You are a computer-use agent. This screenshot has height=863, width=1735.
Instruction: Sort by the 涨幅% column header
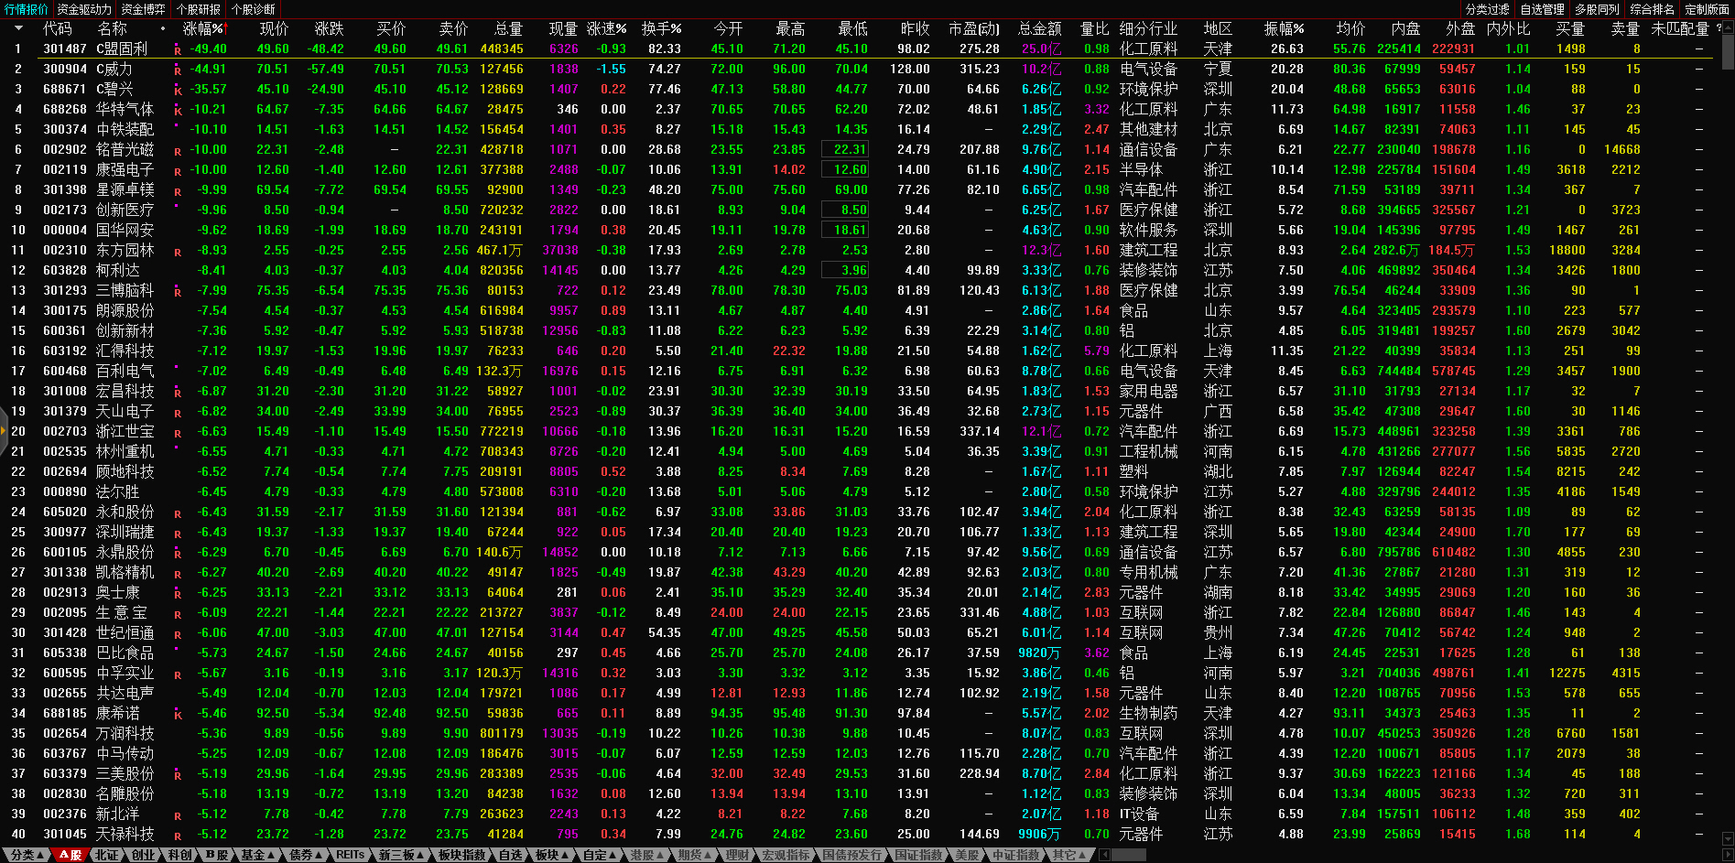[x=202, y=29]
